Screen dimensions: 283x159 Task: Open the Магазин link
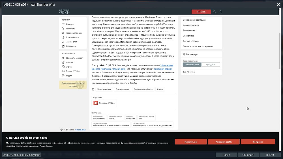click(70, 63)
